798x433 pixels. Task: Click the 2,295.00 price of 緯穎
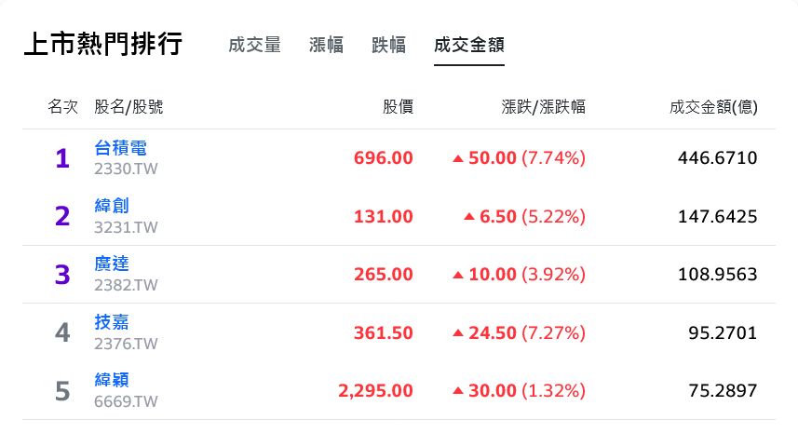coord(375,391)
